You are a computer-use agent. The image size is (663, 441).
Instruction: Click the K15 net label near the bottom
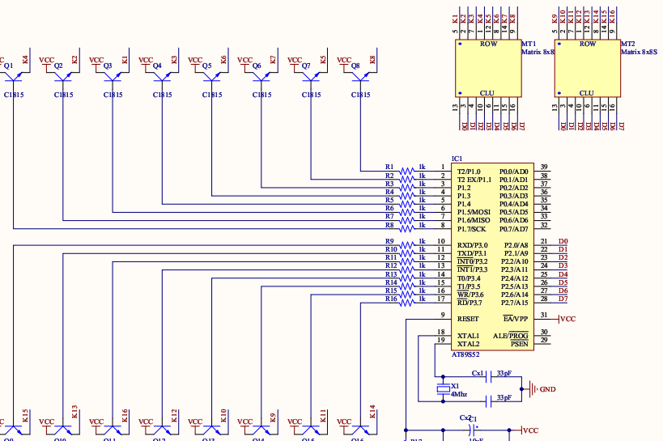[25, 416]
